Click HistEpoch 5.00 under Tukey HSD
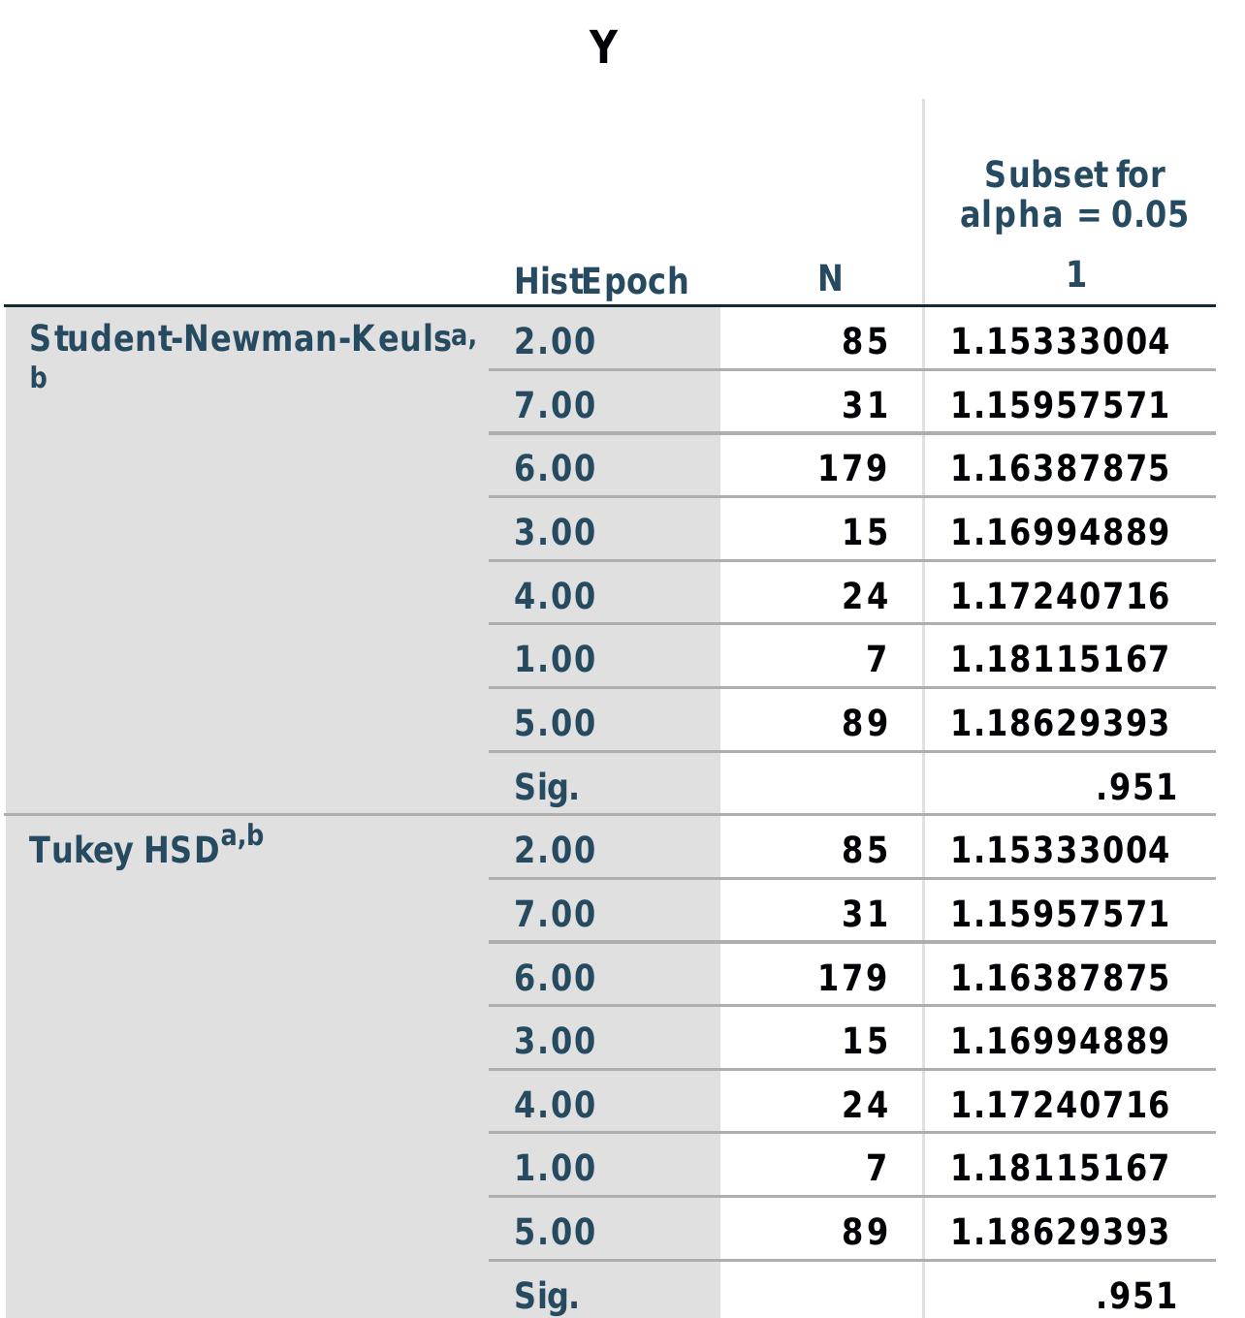The image size is (1245, 1318). [555, 1232]
